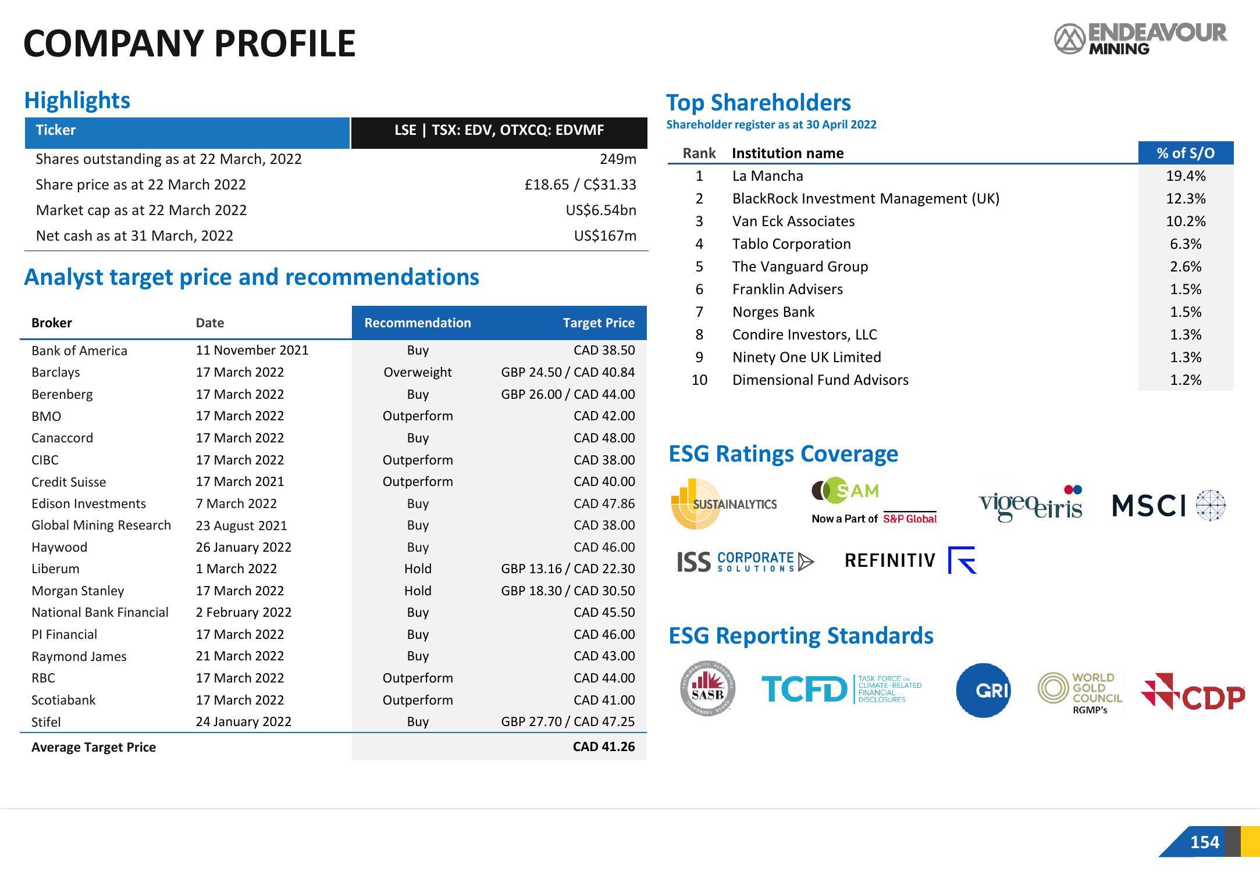Click the Institution name column header
Screen dimensions: 1260x872
coord(788,153)
